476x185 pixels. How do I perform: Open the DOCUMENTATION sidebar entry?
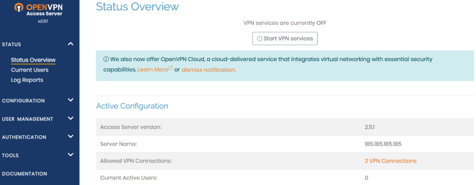coord(25,174)
